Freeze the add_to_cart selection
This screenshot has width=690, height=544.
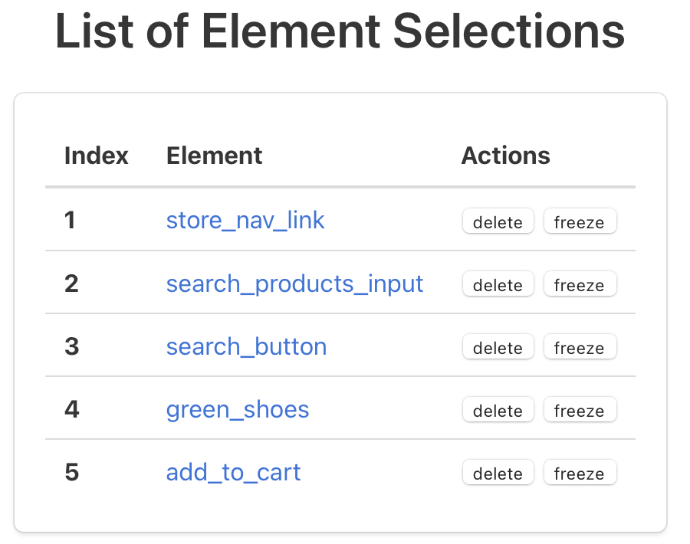click(x=580, y=473)
